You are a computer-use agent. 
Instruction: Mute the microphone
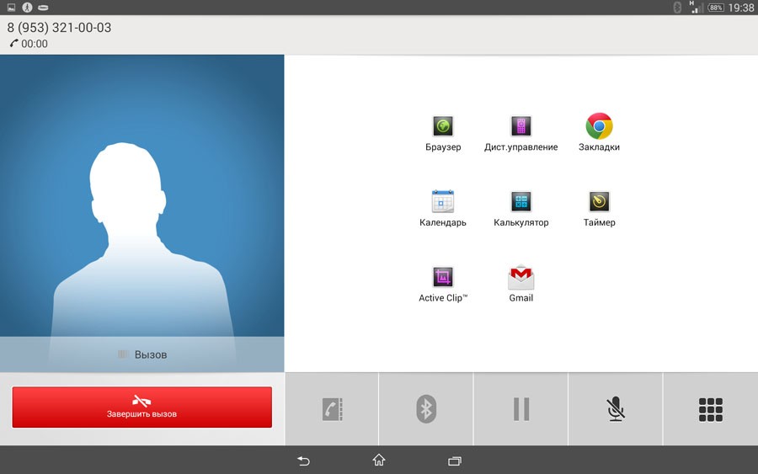pyautogui.click(x=616, y=409)
